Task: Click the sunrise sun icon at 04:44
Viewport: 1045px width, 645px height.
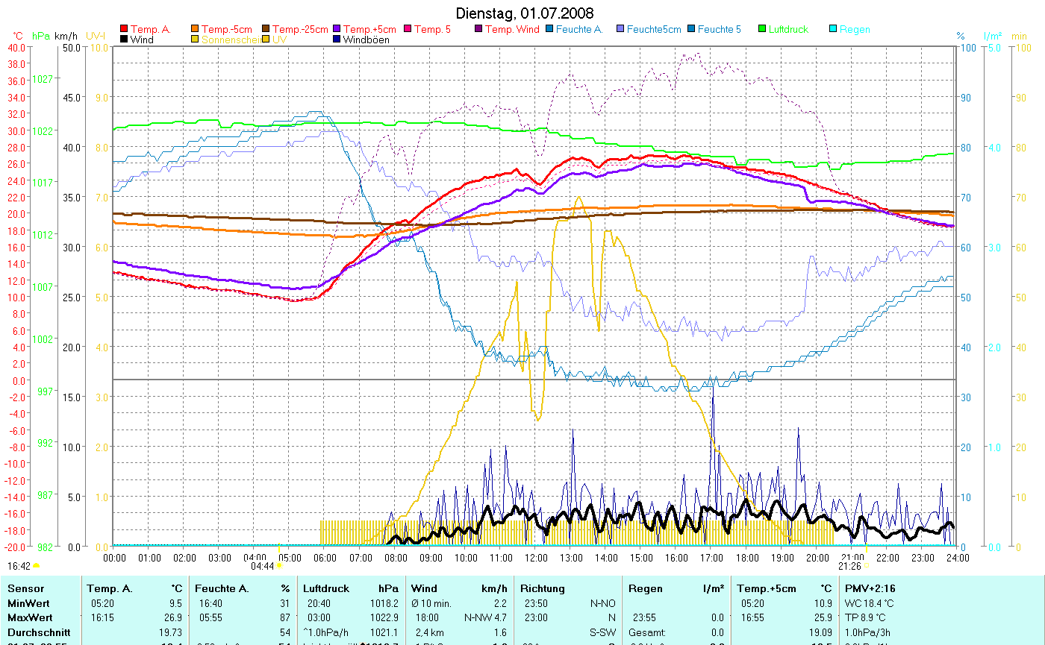Action: tap(279, 566)
